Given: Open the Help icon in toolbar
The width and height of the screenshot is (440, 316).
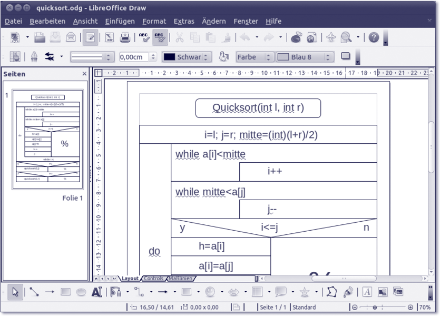Looking at the screenshot, I should [374, 38].
